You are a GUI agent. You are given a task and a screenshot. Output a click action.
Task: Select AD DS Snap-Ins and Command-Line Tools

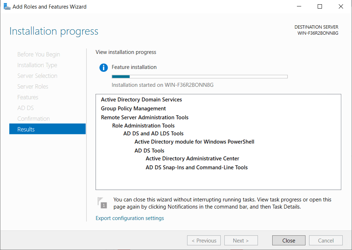(x=197, y=167)
